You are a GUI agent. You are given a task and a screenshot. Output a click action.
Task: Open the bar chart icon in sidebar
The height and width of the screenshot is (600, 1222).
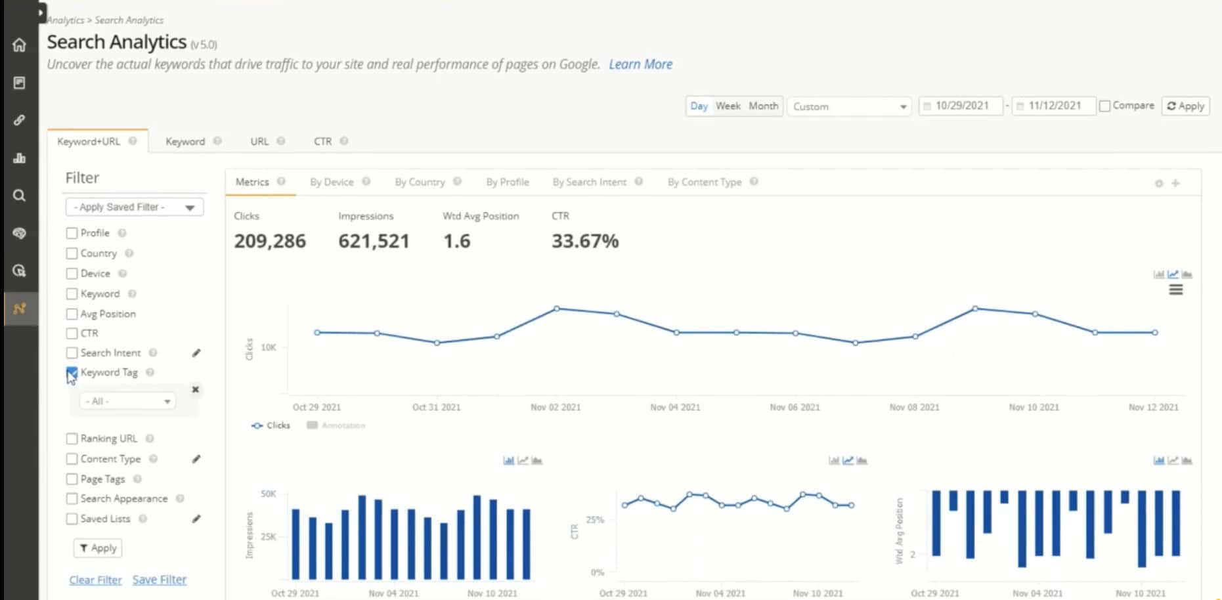click(x=19, y=158)
